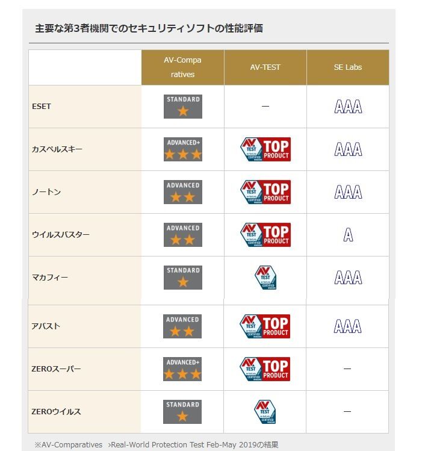
Task: Click the ESET row label
Action: click(x=42, y=107)
